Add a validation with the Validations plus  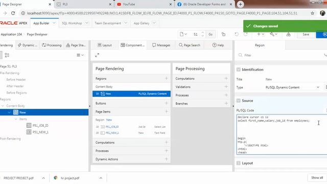(x=226, y=86)
